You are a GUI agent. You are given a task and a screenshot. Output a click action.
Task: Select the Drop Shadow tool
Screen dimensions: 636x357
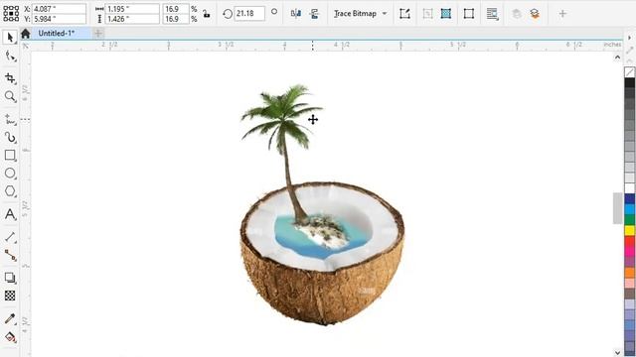point(10,278)
